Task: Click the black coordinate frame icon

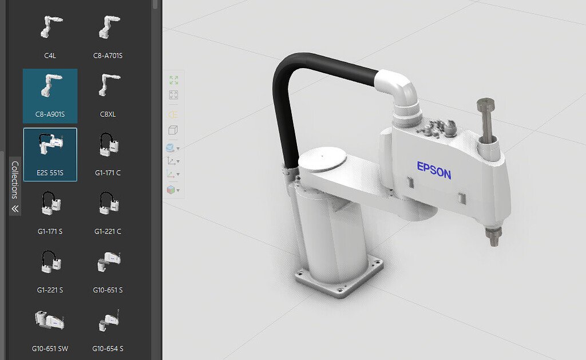Action: [x=171, y=161]
